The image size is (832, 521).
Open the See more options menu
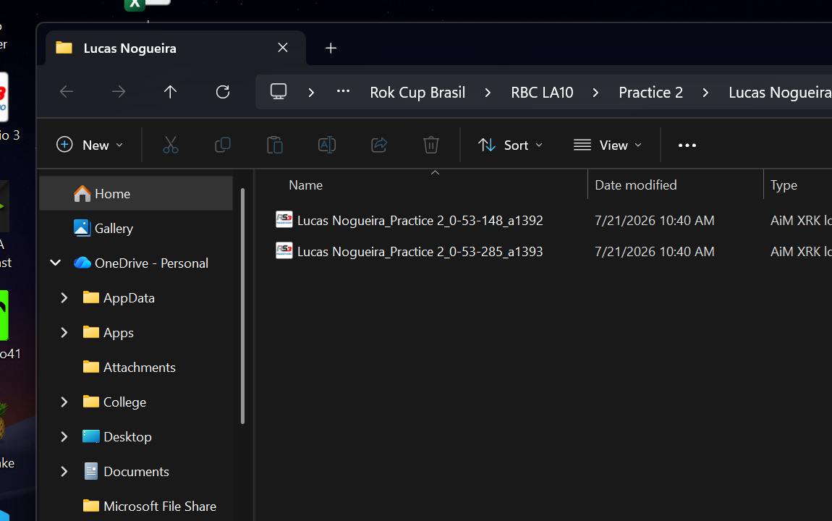[687, 145]
